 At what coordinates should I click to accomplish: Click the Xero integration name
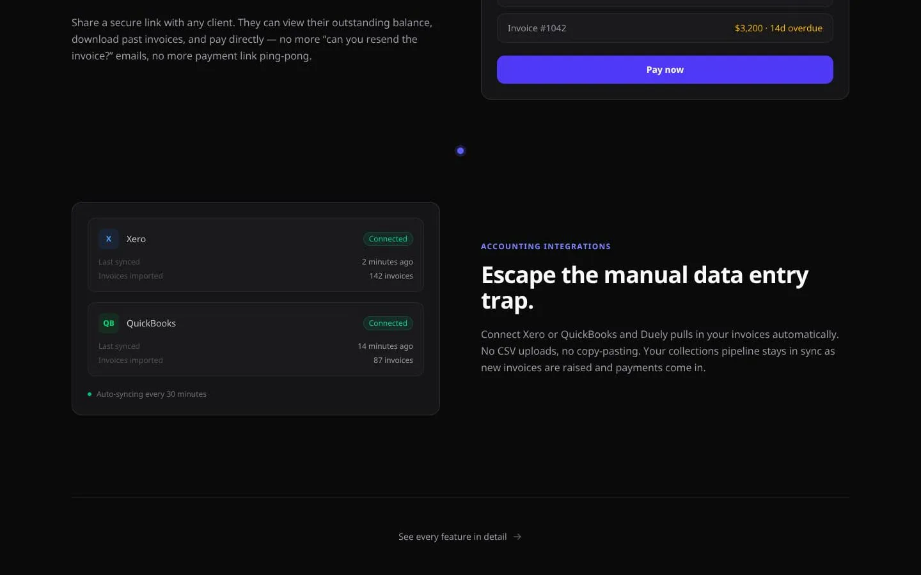136,239
